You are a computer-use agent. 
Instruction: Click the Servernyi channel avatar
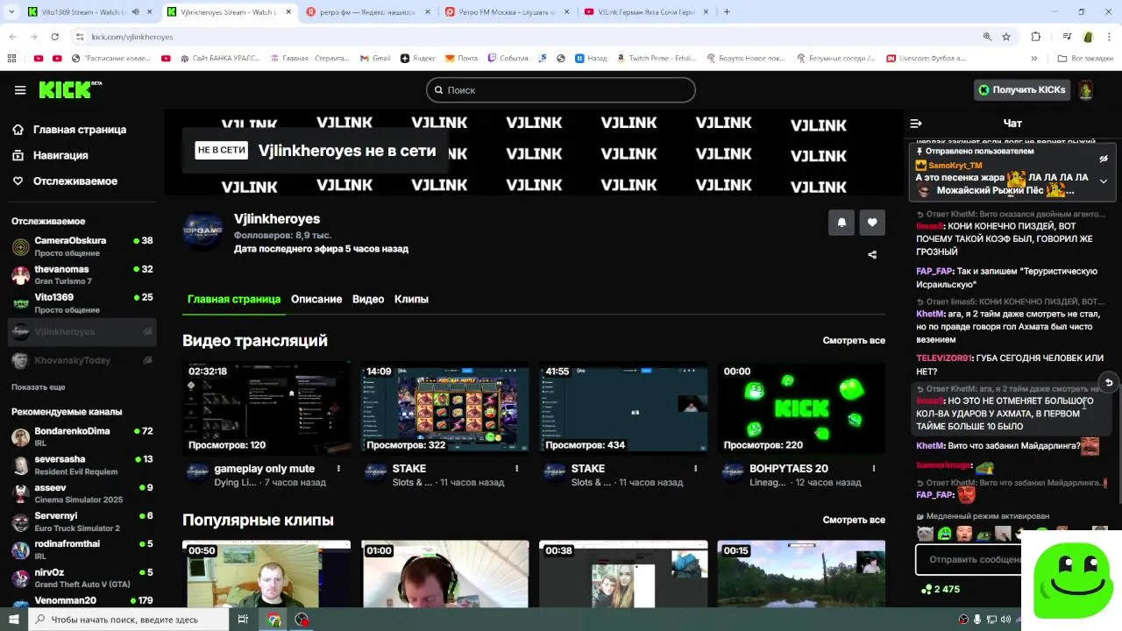pyautogui.click(x=20, y=521)
